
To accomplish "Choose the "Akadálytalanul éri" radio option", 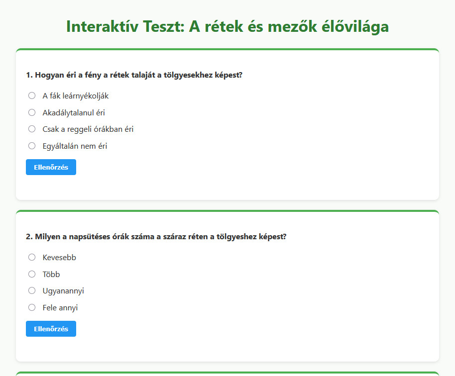I will (32, 112).
